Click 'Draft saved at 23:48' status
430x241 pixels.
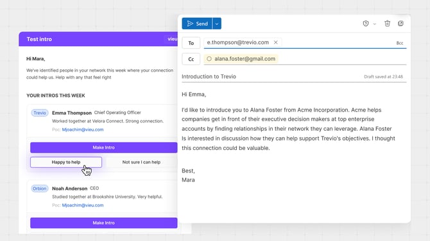pyautogui.click(x=383, y=77)
